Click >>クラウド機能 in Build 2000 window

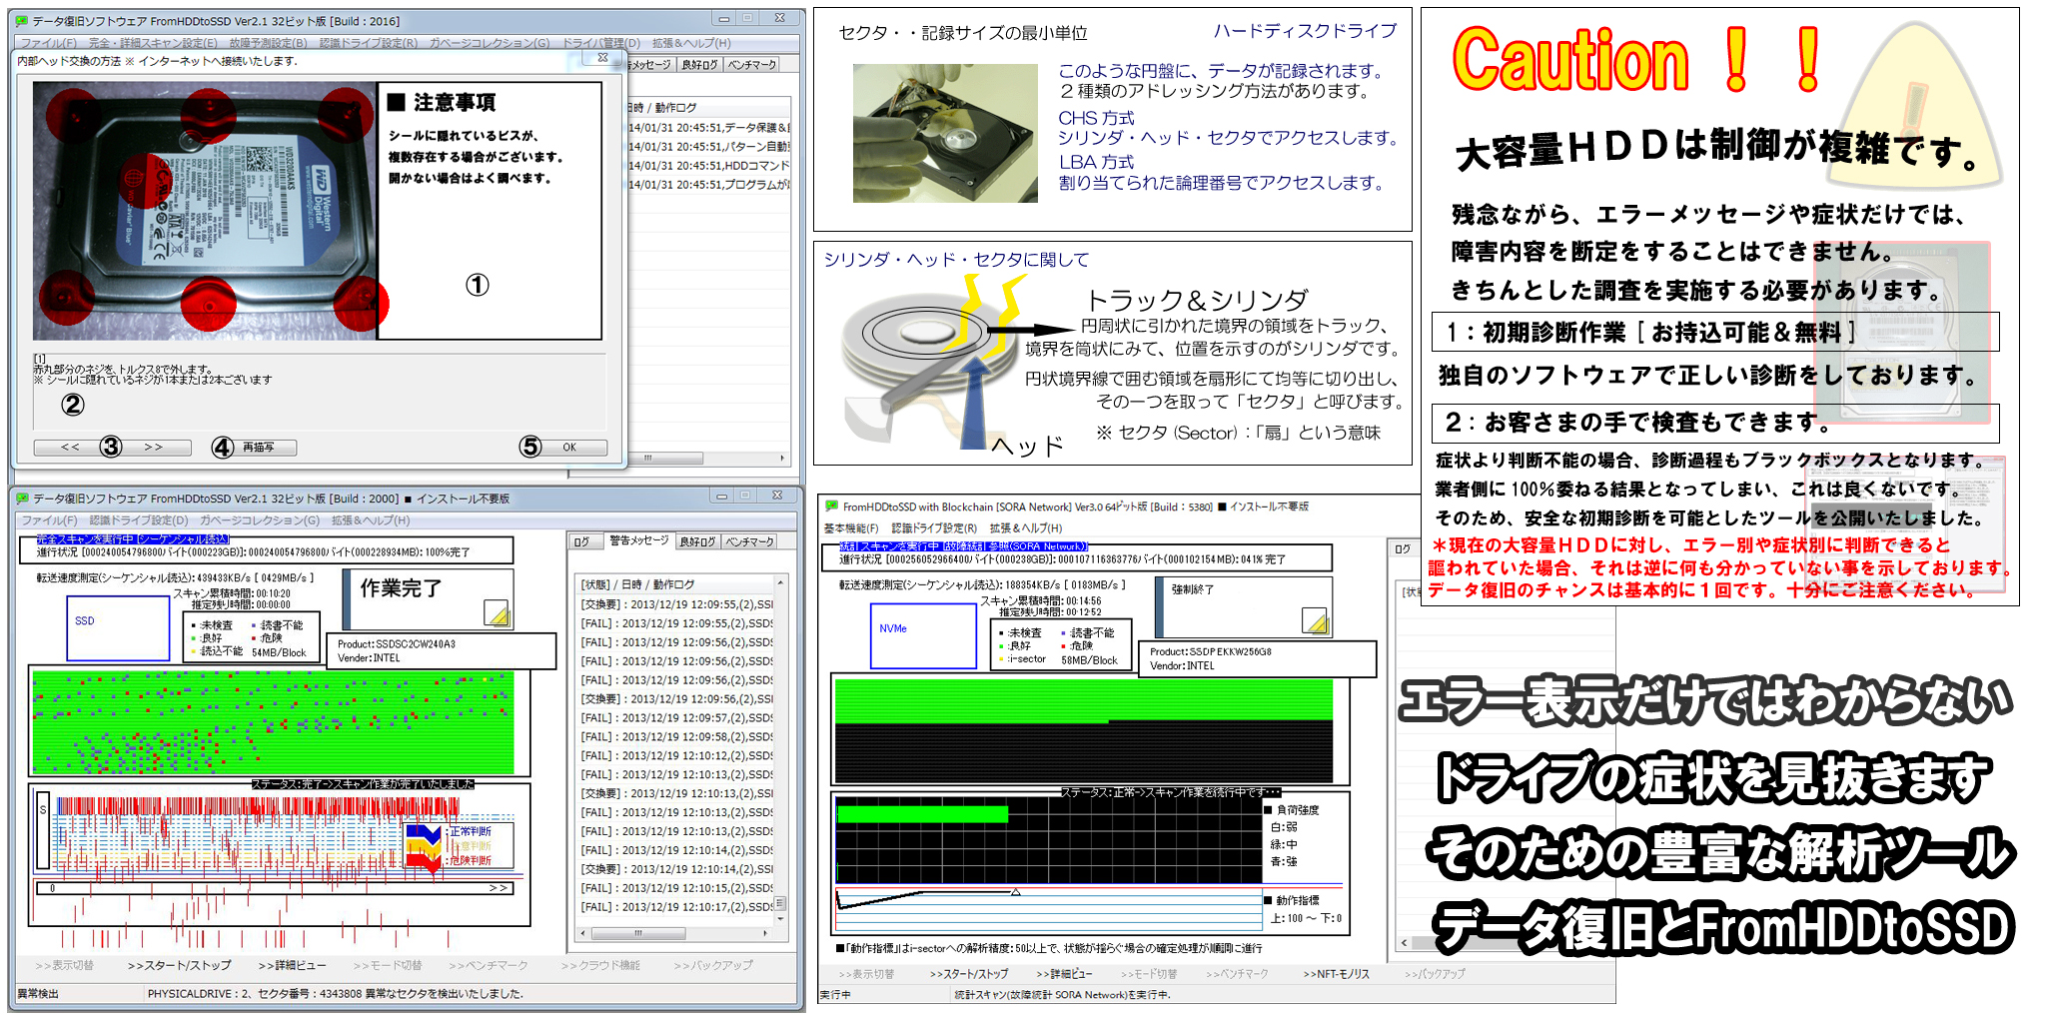[x=600, y=966]
